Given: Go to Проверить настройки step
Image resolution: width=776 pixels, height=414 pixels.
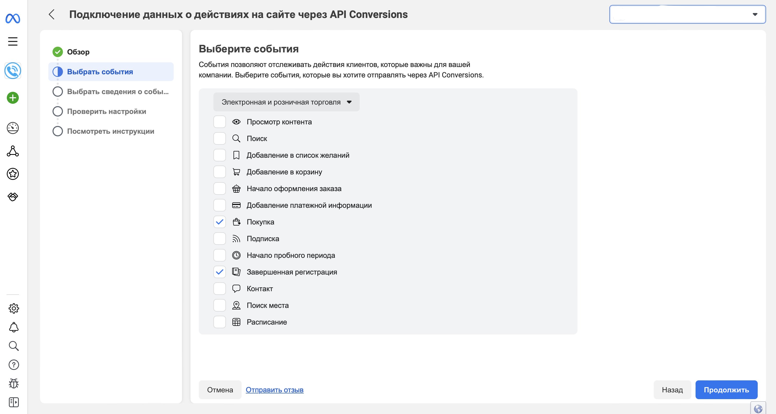Looking at the screenshot, I should point(106,112).
